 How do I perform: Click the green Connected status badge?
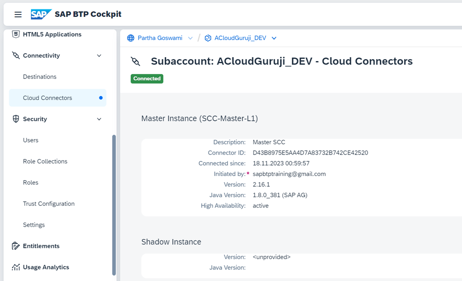tap(147, 79)
